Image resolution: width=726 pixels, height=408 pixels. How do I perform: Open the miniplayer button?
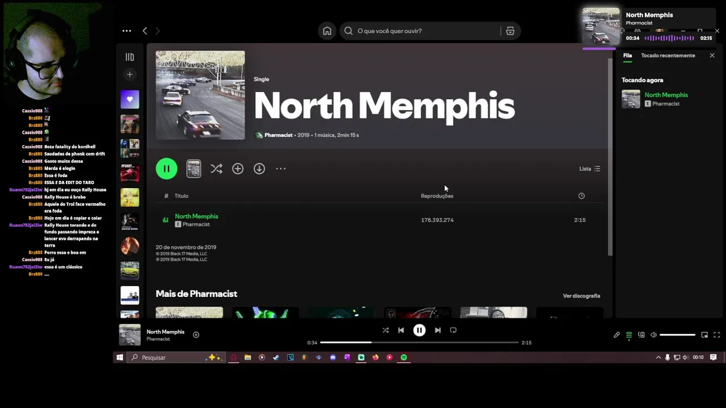coord(704,335)
